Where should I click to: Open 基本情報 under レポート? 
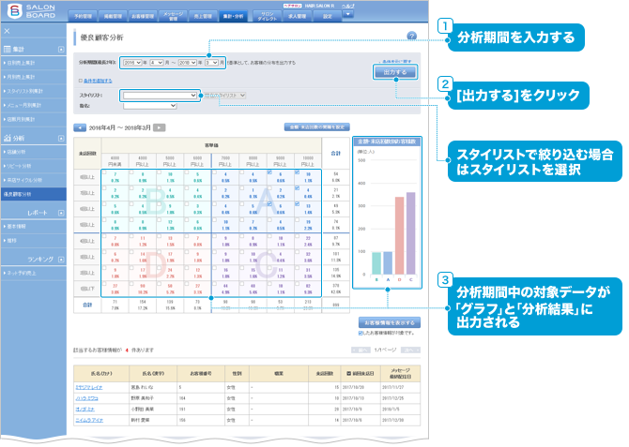click(x=34, y=226)
